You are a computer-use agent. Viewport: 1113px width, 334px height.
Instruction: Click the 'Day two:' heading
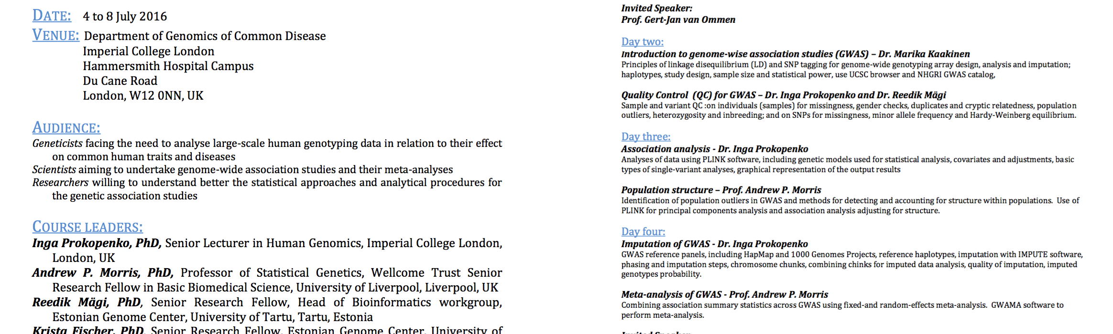[642, 42]
